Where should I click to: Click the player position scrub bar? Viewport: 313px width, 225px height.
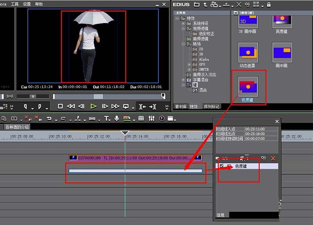tap(109, 96)
